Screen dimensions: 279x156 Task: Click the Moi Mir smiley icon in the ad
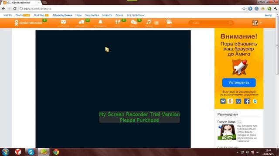[238, 101]
